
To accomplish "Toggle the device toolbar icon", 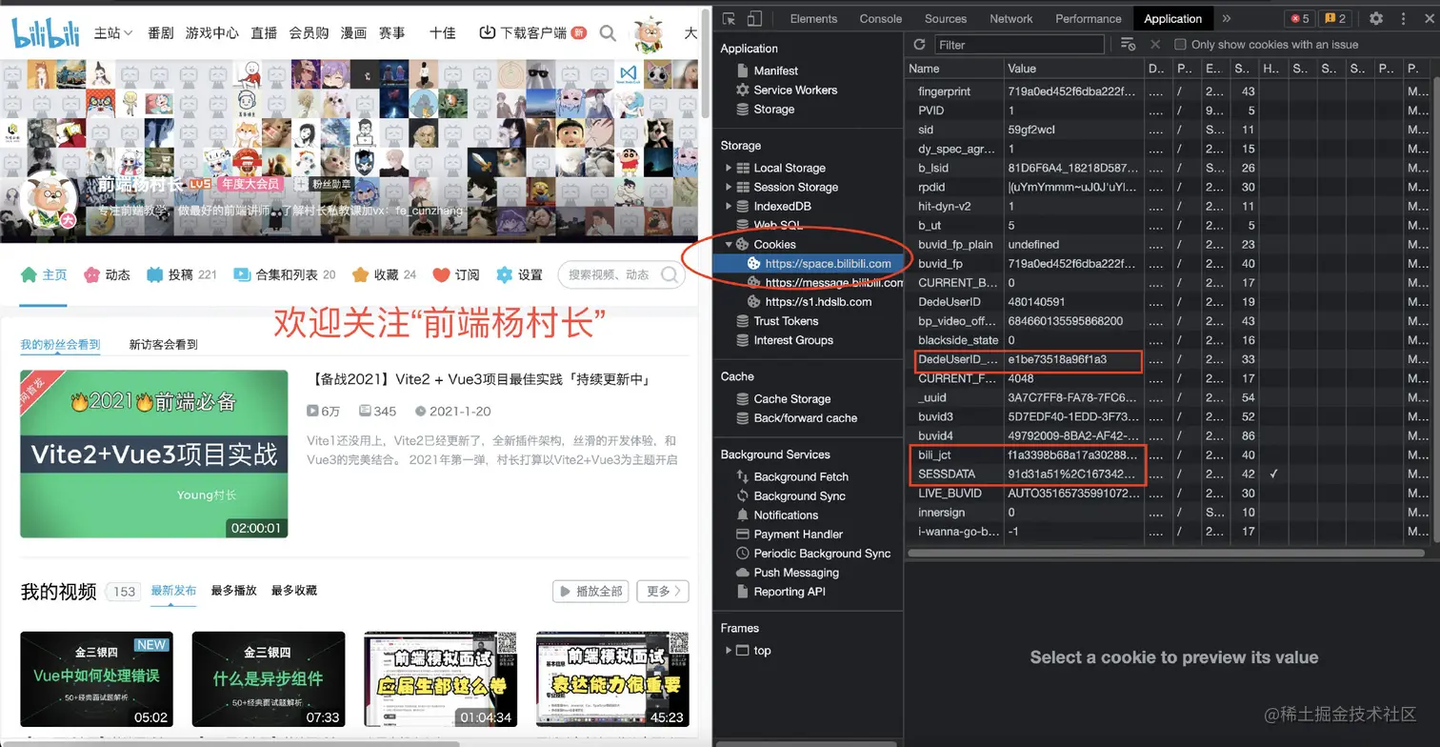I will click(x=754, y=18).
